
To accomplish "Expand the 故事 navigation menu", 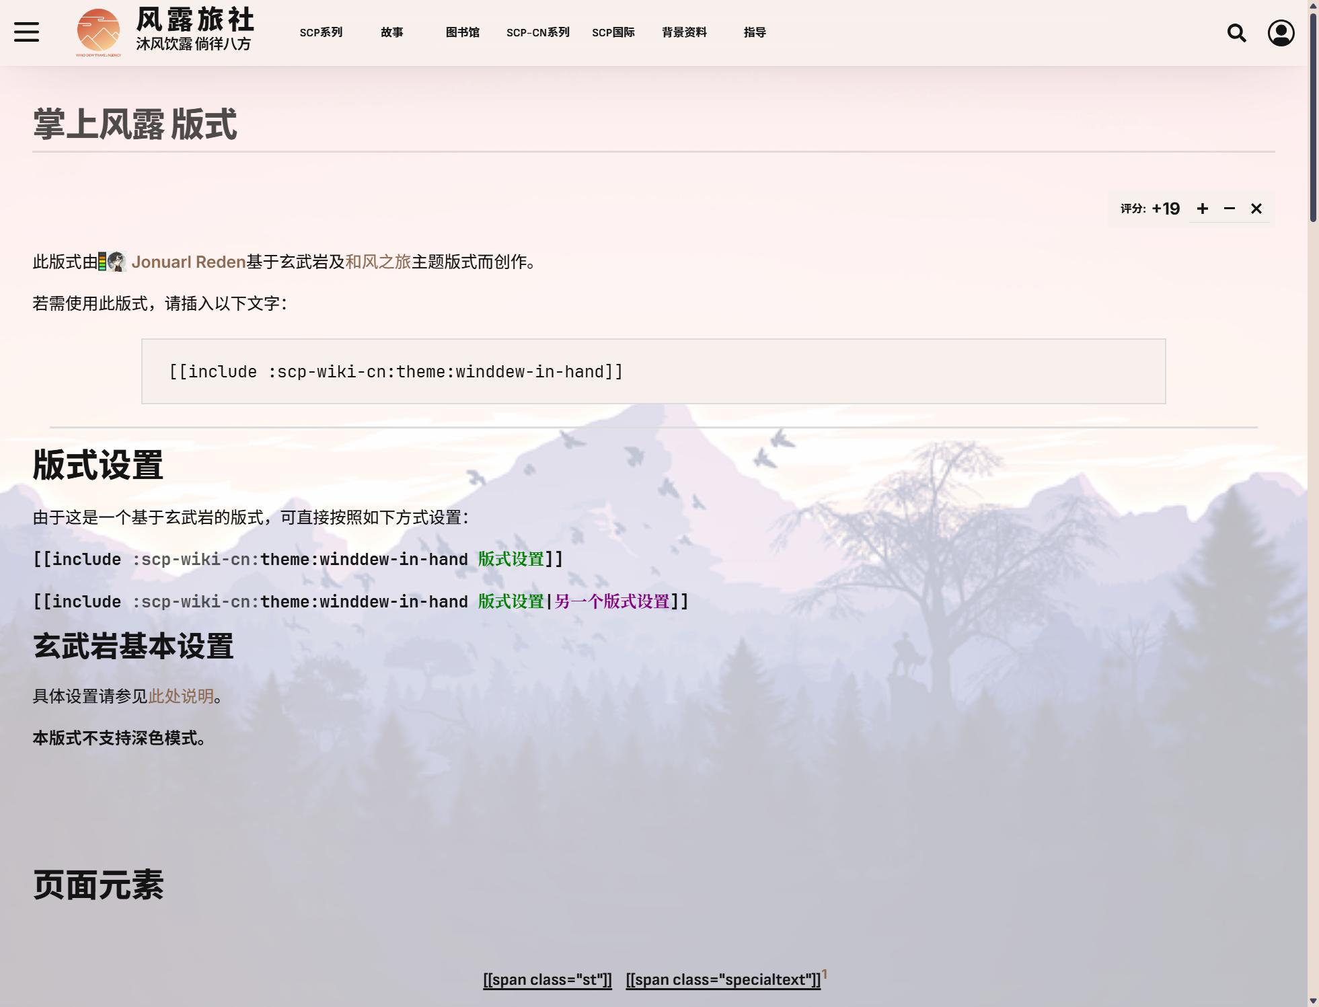I will click(391, 32).
